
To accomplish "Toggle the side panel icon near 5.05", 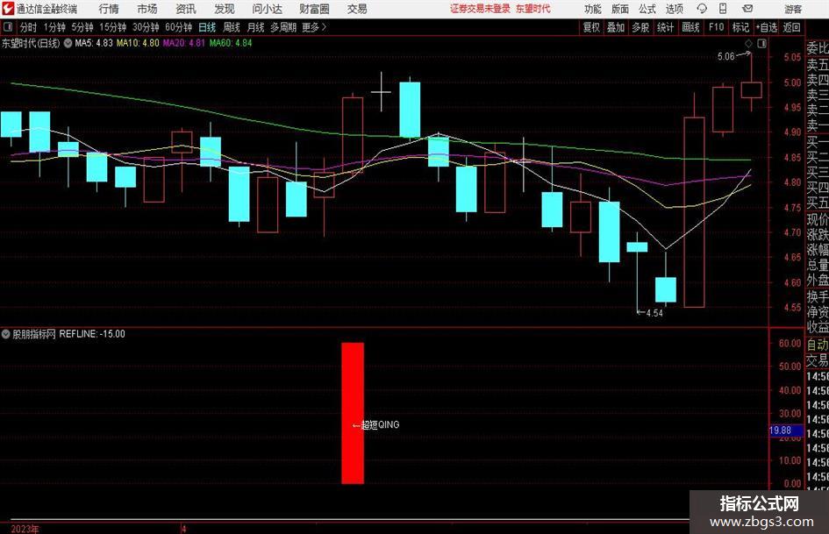I will click(761, 43).
